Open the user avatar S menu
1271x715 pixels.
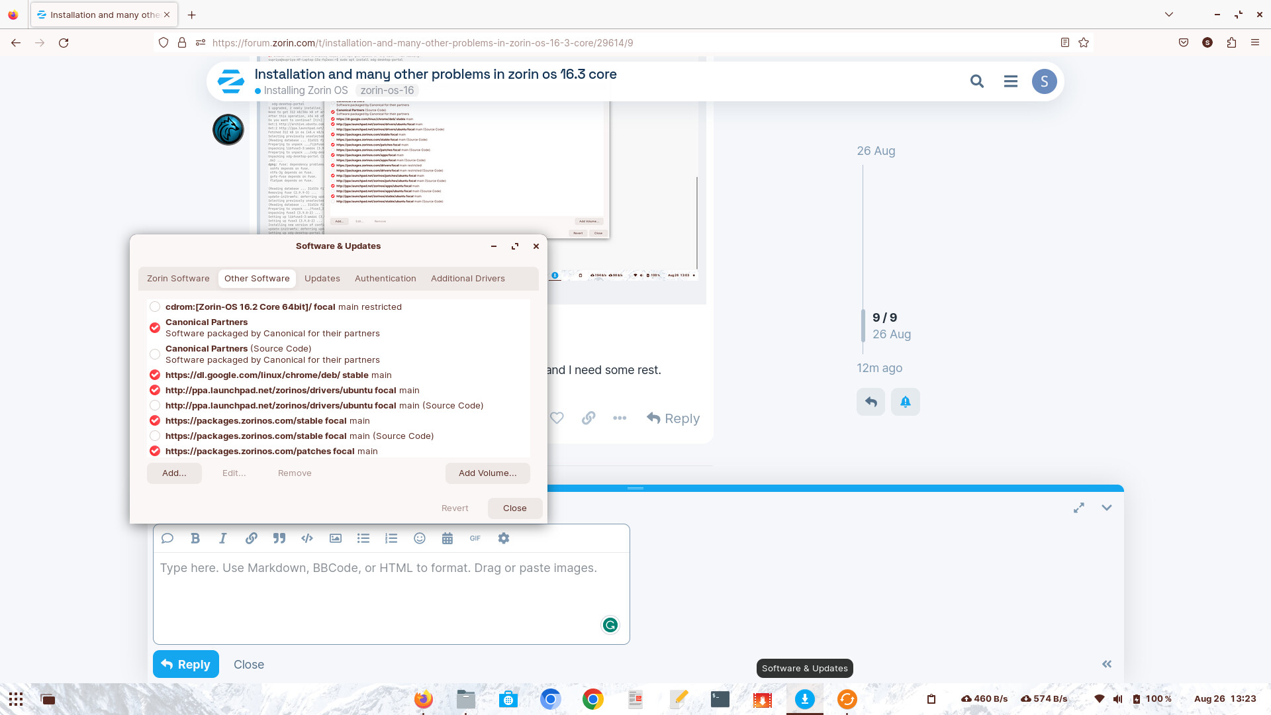[x=1045, y=81]
